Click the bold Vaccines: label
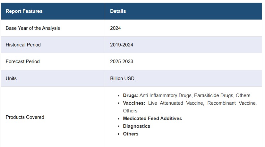Image resolution: width=265 pixels, height=147 pixels. click(x=134, y=103)
